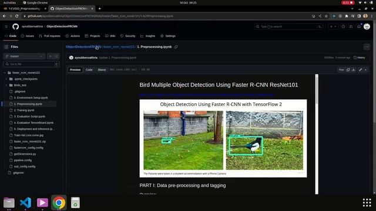Copy the file path icon after Preprocessing.ipynb

click(x=176, y=47)
